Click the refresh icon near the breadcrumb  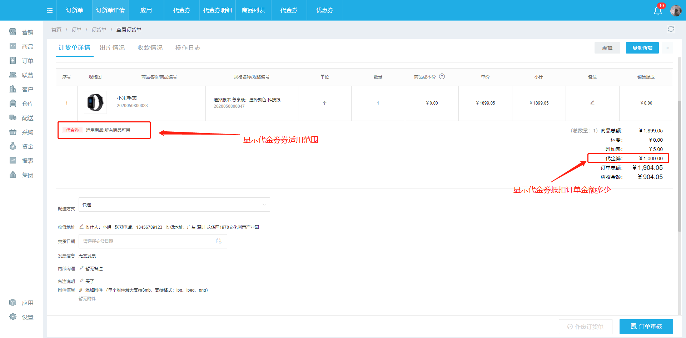click(671, 29)
